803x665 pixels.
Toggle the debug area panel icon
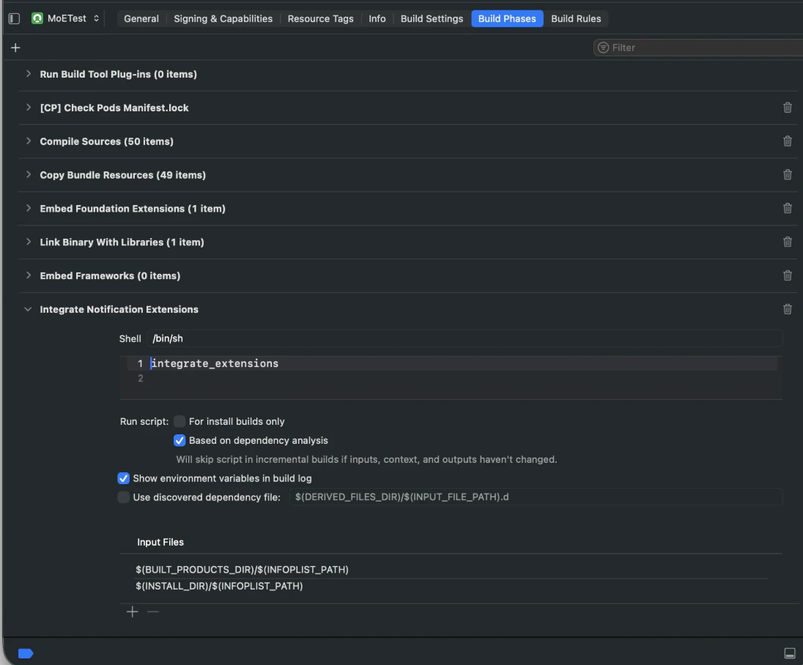(790, 653)
